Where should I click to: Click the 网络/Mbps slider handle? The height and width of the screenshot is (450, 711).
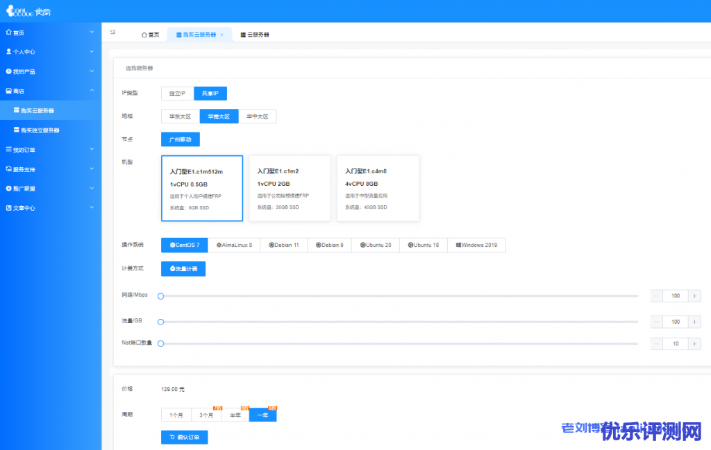pos(160,296)
